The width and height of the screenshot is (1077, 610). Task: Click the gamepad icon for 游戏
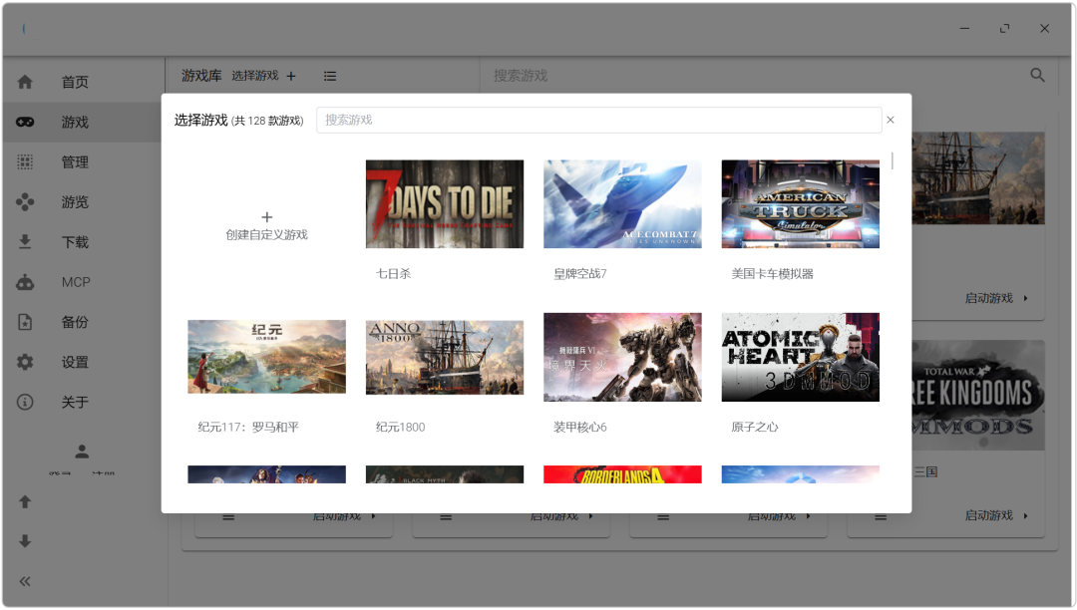(25, 123)
